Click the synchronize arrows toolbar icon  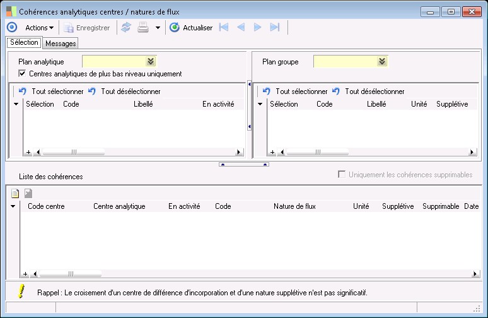click(x=125, y=27)
